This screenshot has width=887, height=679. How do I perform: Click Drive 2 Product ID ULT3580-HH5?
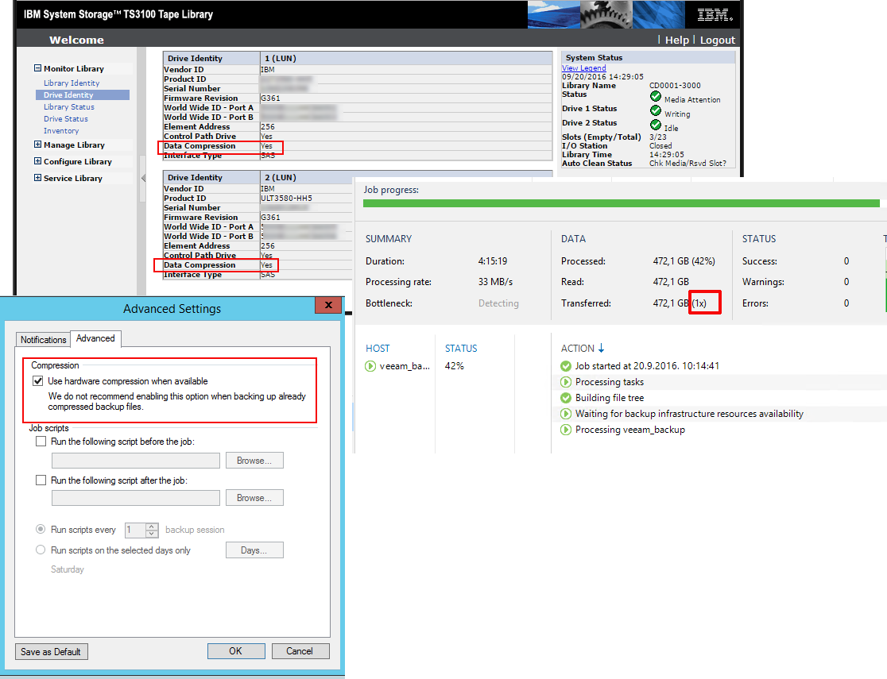pos(286,199)
